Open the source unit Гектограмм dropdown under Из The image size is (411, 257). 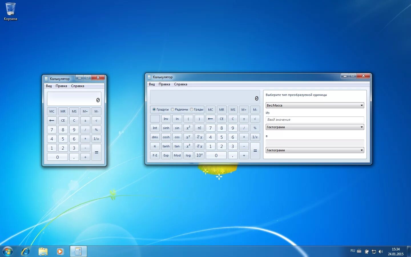(x=315, y=127)
